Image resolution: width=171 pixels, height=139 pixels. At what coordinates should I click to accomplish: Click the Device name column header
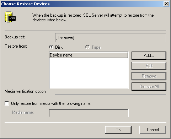(89, 55)
